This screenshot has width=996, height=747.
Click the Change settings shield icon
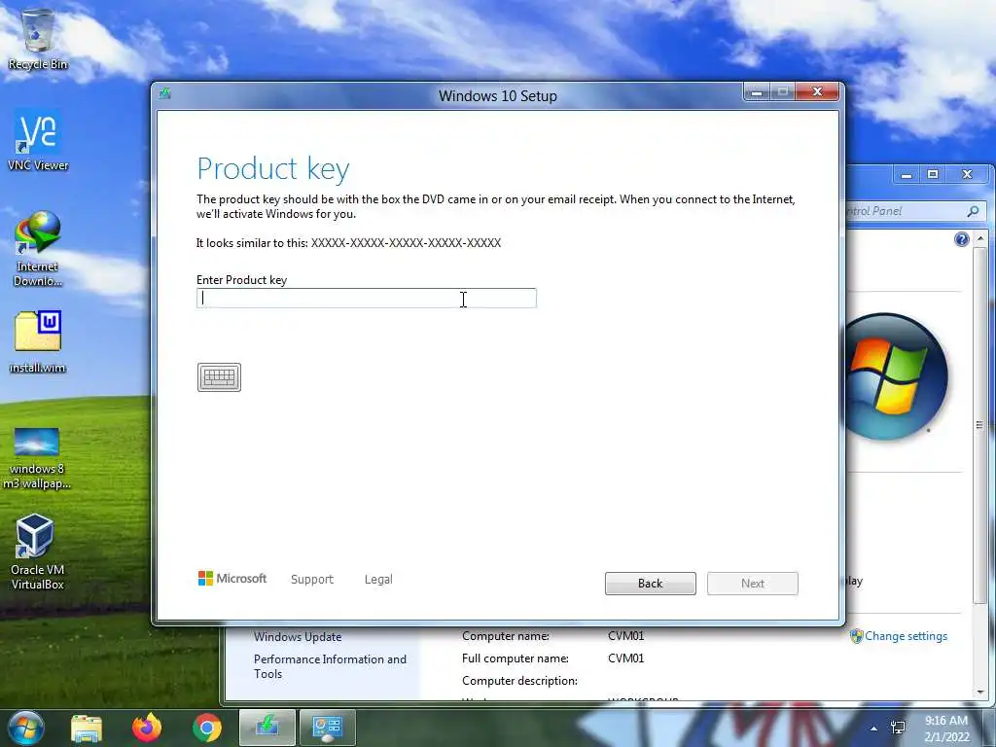pyautogui.click(x=856, y=636)
